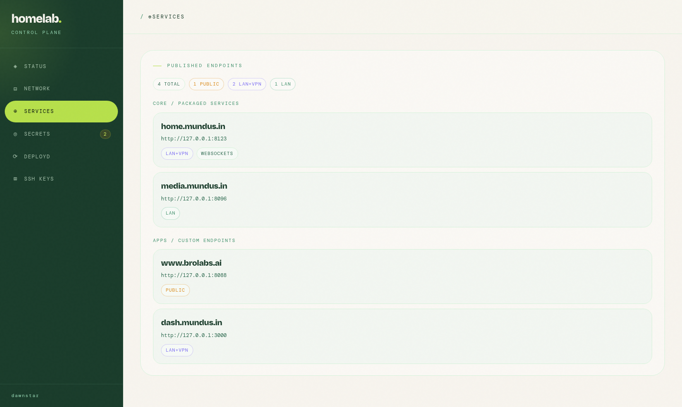
Task: Filter by the 1 LAN pill
Action: (283, 84)
